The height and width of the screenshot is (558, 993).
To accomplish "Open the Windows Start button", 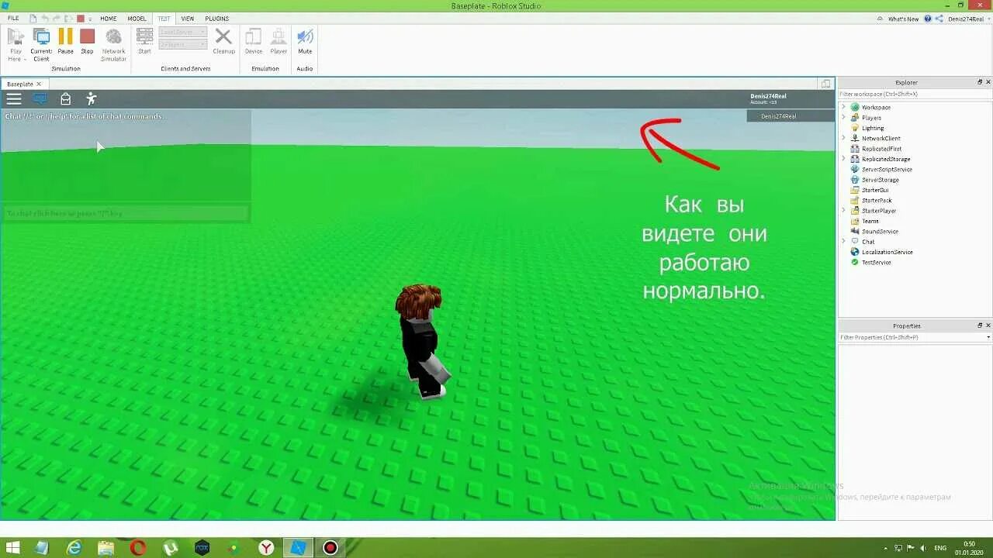I will (13, 548).
